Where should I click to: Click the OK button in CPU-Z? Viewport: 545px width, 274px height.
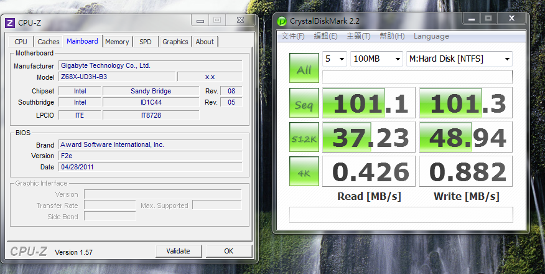229,251
